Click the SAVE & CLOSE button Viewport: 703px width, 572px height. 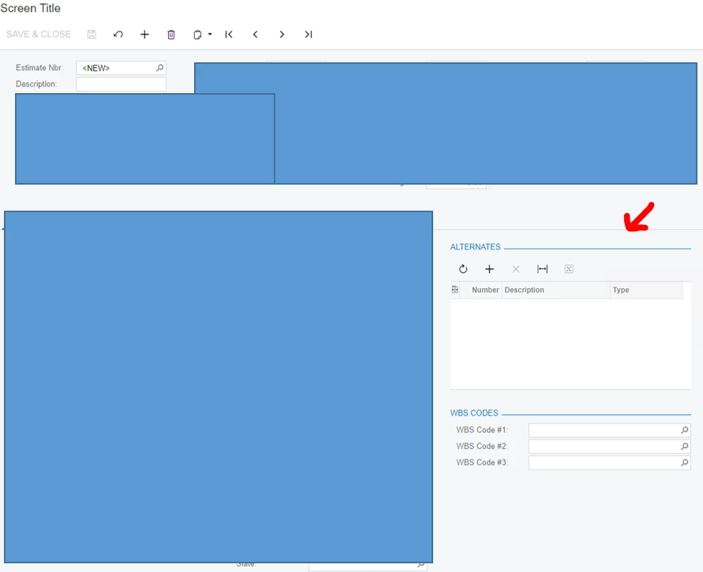click(x=38, y=34)
